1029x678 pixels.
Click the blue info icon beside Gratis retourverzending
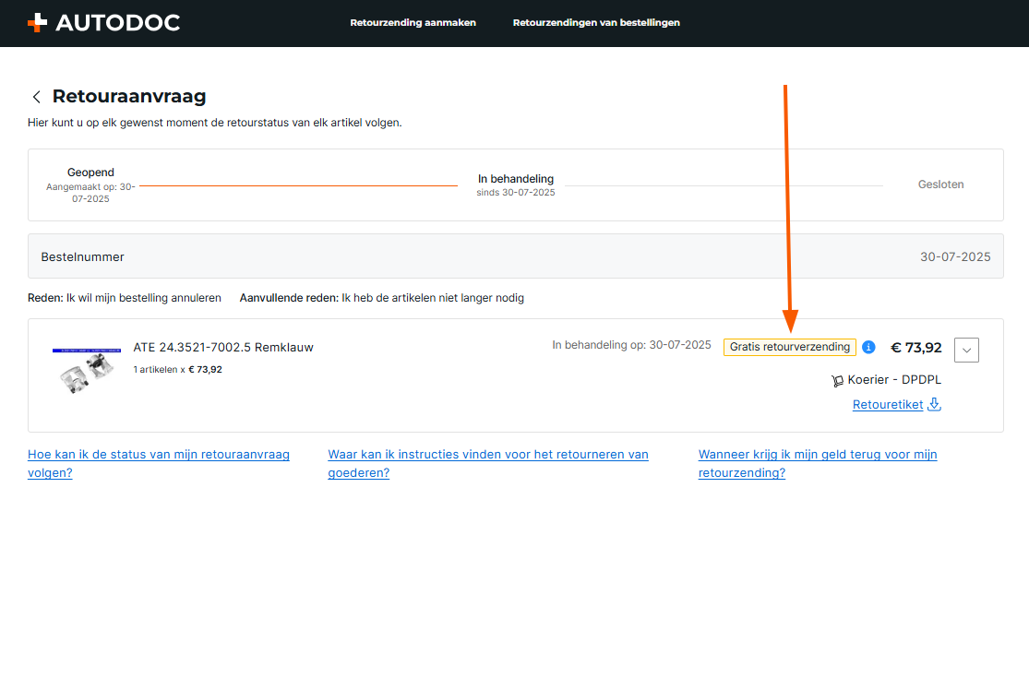[868, 348]
